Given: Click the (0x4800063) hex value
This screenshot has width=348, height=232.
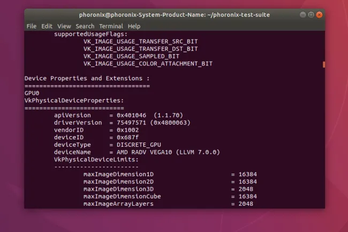Looking at the screenshot, I should click(x=170, y=123).
